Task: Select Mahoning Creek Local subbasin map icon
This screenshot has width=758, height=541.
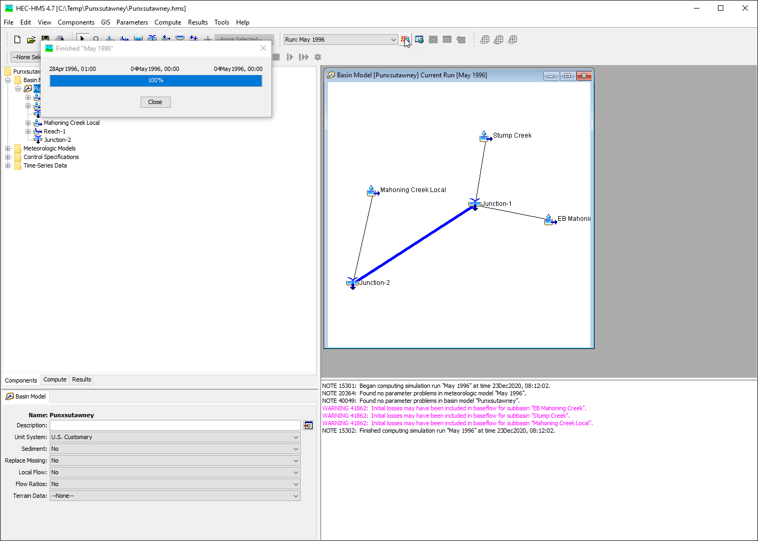Action: pos(372,191)
